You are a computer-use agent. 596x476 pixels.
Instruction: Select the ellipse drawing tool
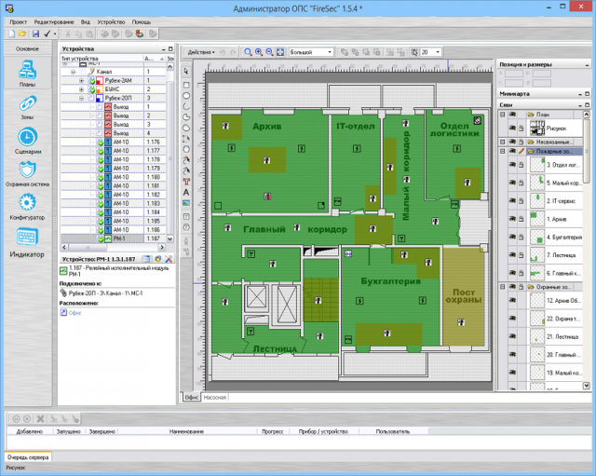[186, 95]
